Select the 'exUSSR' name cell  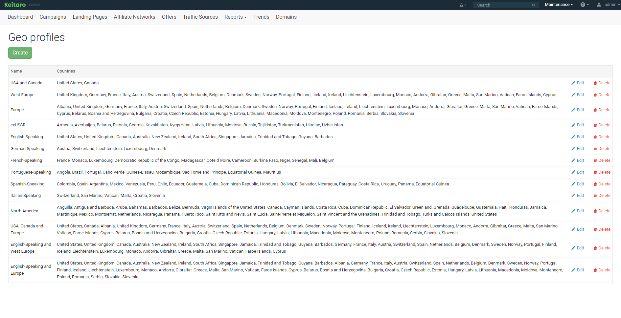pos(18,125)
